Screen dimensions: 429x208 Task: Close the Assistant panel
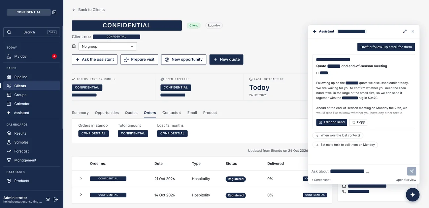pos(413,32)
